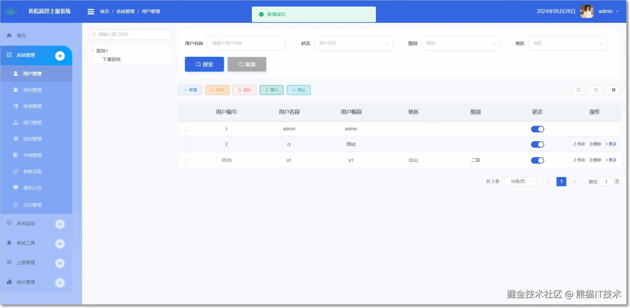Collapse the 系统管理 sidebar arrow
The height and width of the screenshot is (308, 630).
(x=60, y=56)
